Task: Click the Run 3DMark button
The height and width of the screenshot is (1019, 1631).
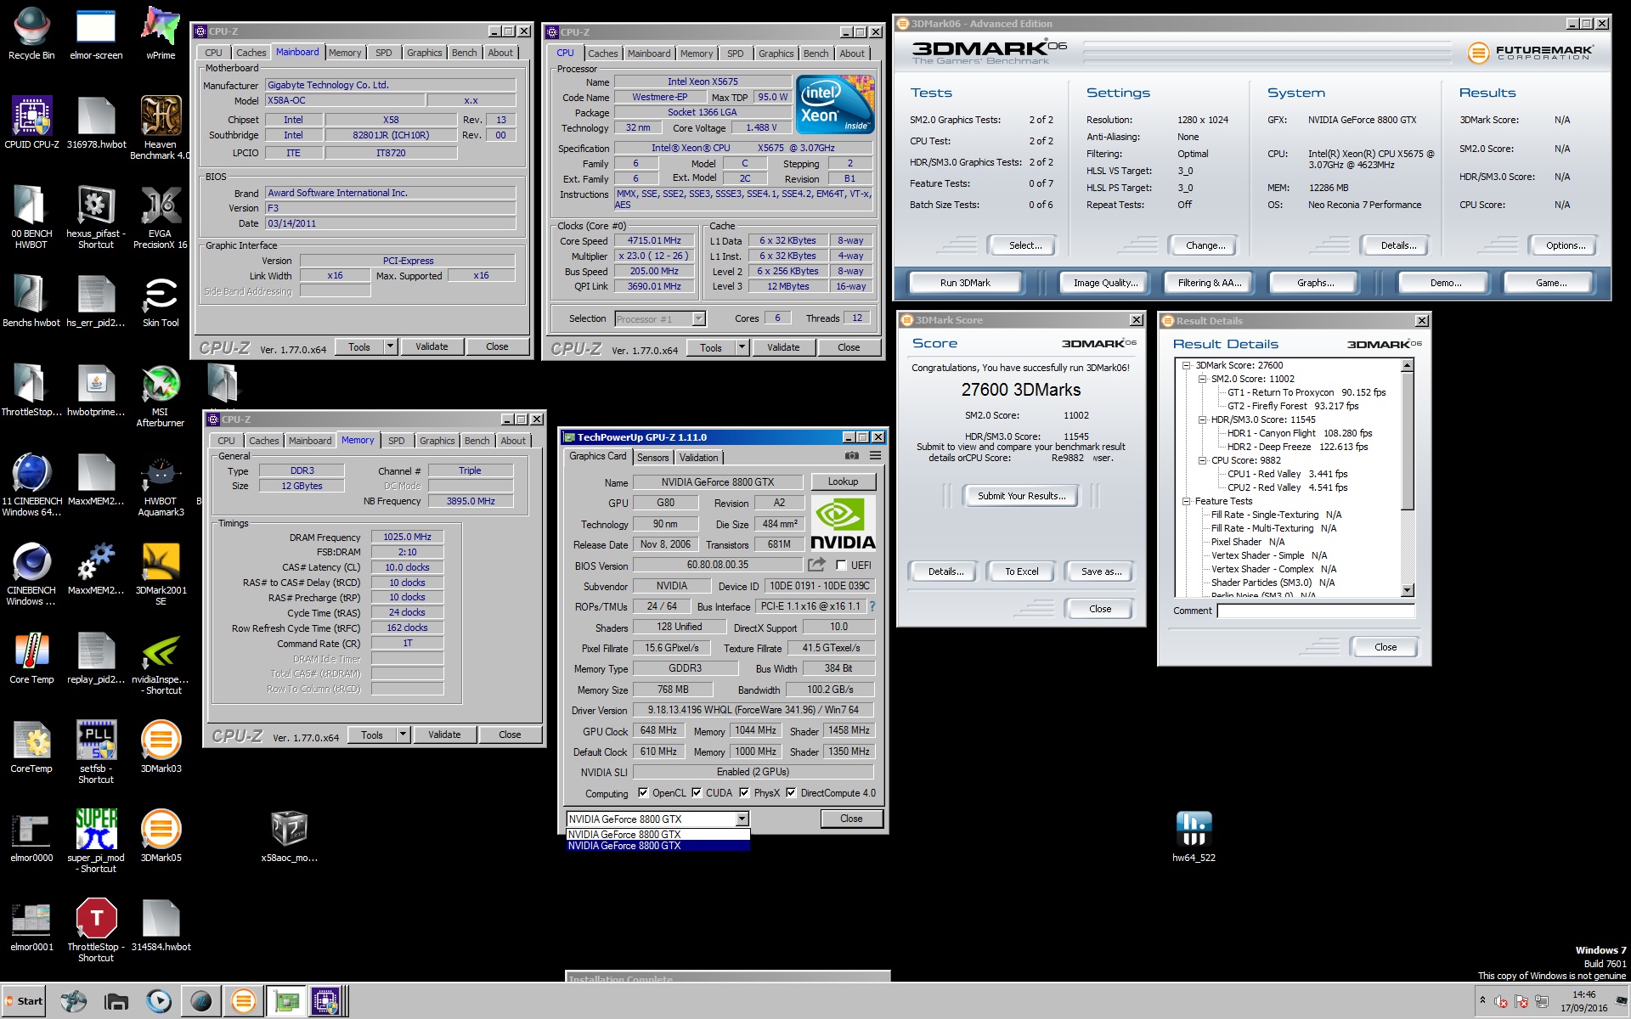Action: 964,283
